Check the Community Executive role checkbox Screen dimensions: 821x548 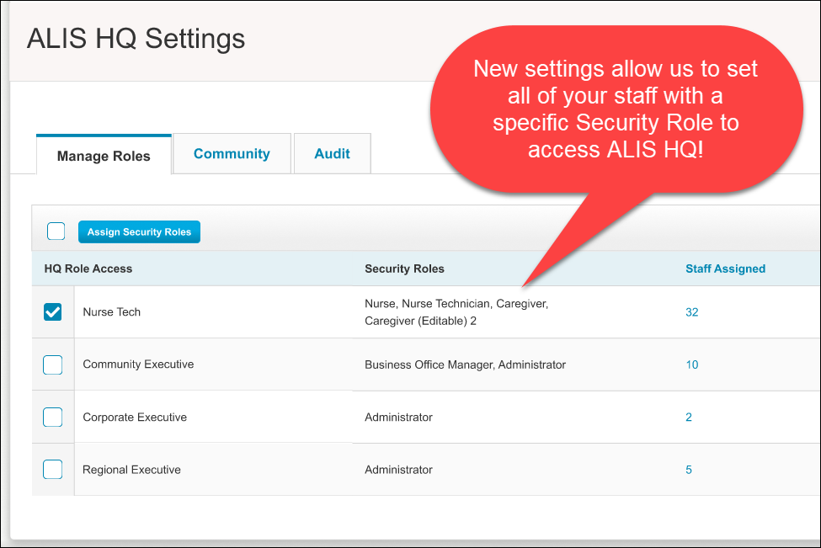[x=52, y=364]
